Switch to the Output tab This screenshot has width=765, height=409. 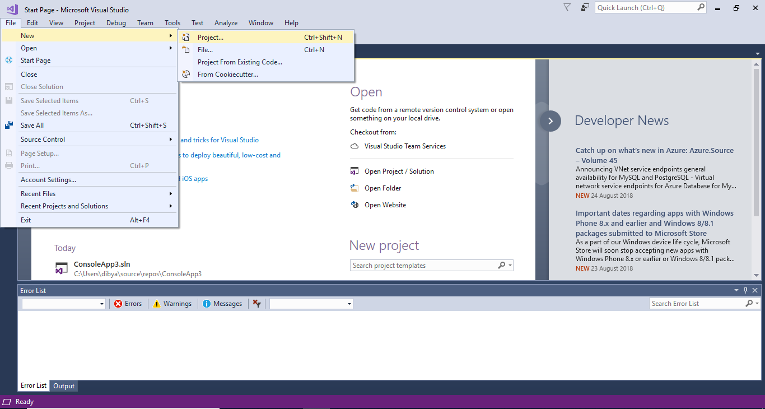pos(64,386)
